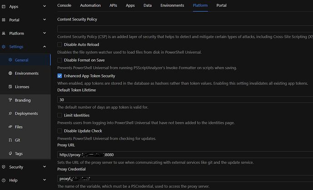Expand the Security section chevron
Screen dimensions: 313x190
[45, 166]
